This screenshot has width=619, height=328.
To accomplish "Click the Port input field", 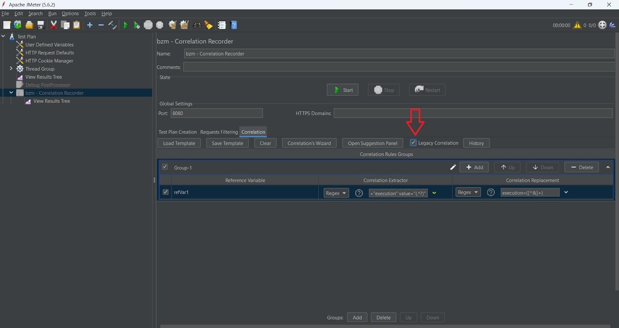I will tap(217, 113).
